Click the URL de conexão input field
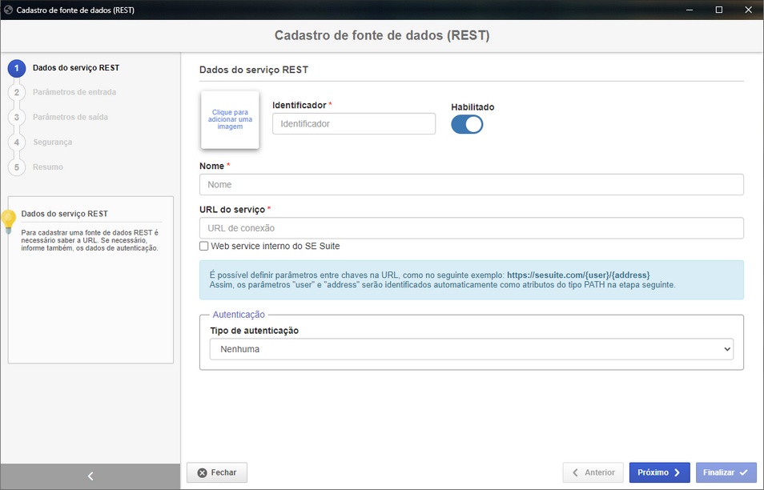764x490 pixels. click(x=472, y=228)
